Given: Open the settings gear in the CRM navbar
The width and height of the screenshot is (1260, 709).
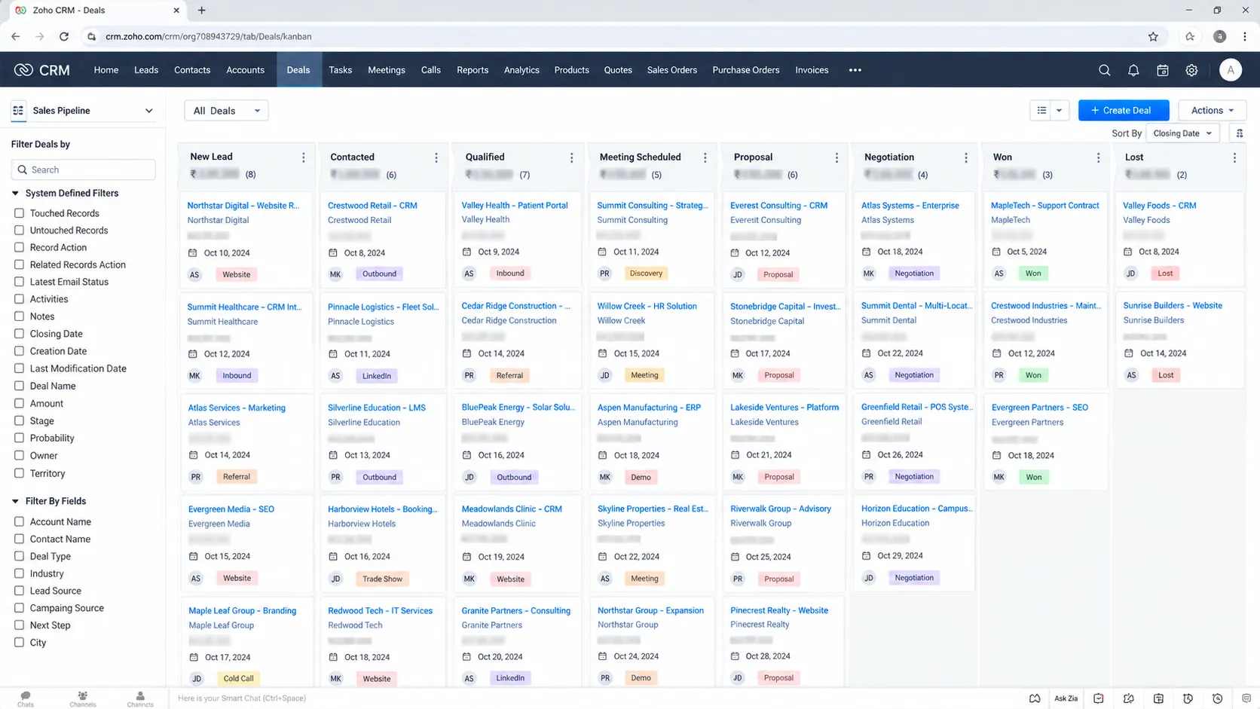Looking at the screenshot, I should (x=1191, y=70).
